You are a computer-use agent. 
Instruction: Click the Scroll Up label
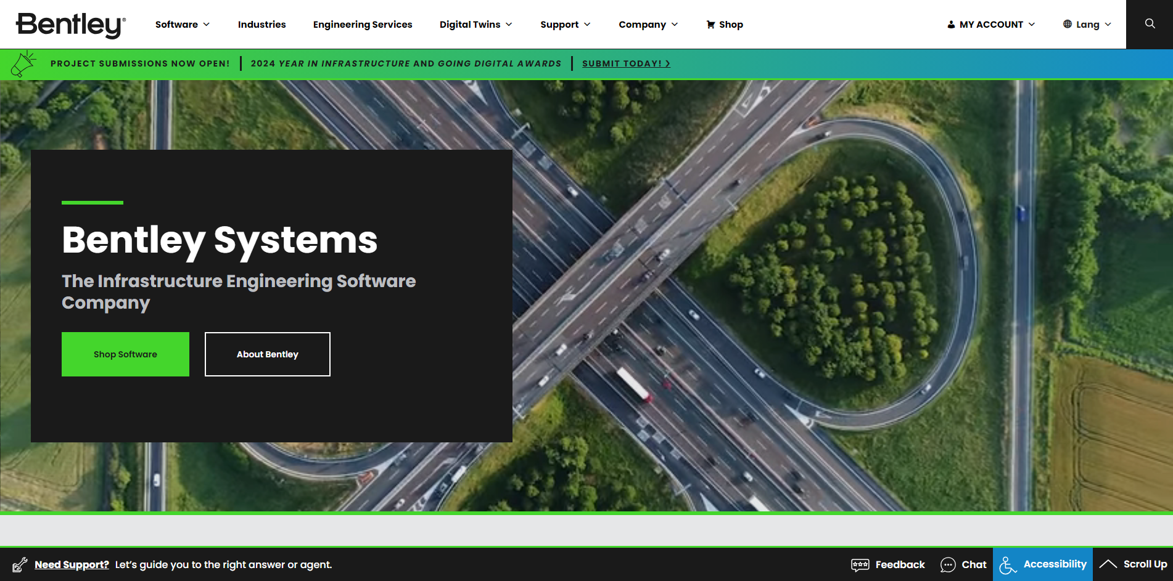tap(1145, 564)
